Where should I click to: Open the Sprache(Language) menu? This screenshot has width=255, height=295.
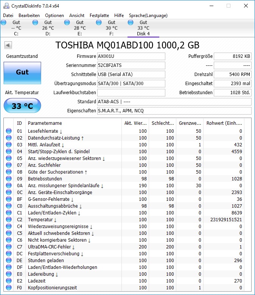[148, 16]
